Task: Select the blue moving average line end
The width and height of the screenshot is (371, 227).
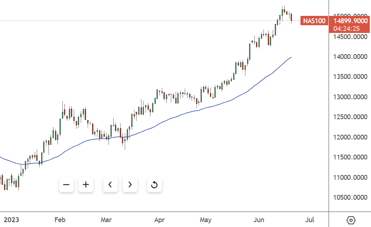Action: click(x=290, y=58)
